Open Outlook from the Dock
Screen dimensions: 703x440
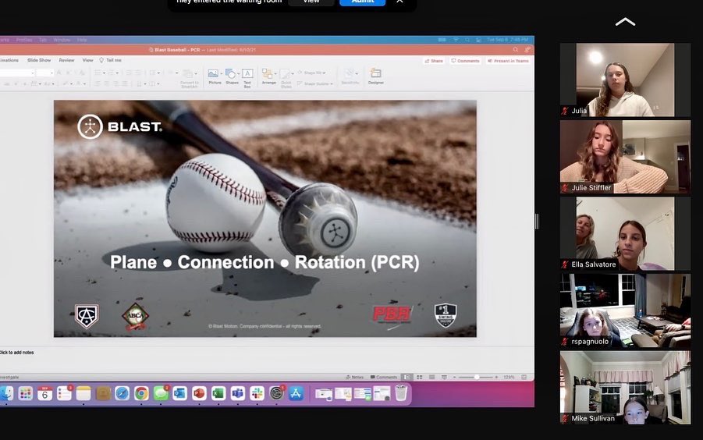click(179, 393)
